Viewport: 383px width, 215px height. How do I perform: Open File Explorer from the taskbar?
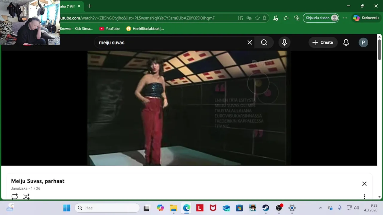point(174,208)
